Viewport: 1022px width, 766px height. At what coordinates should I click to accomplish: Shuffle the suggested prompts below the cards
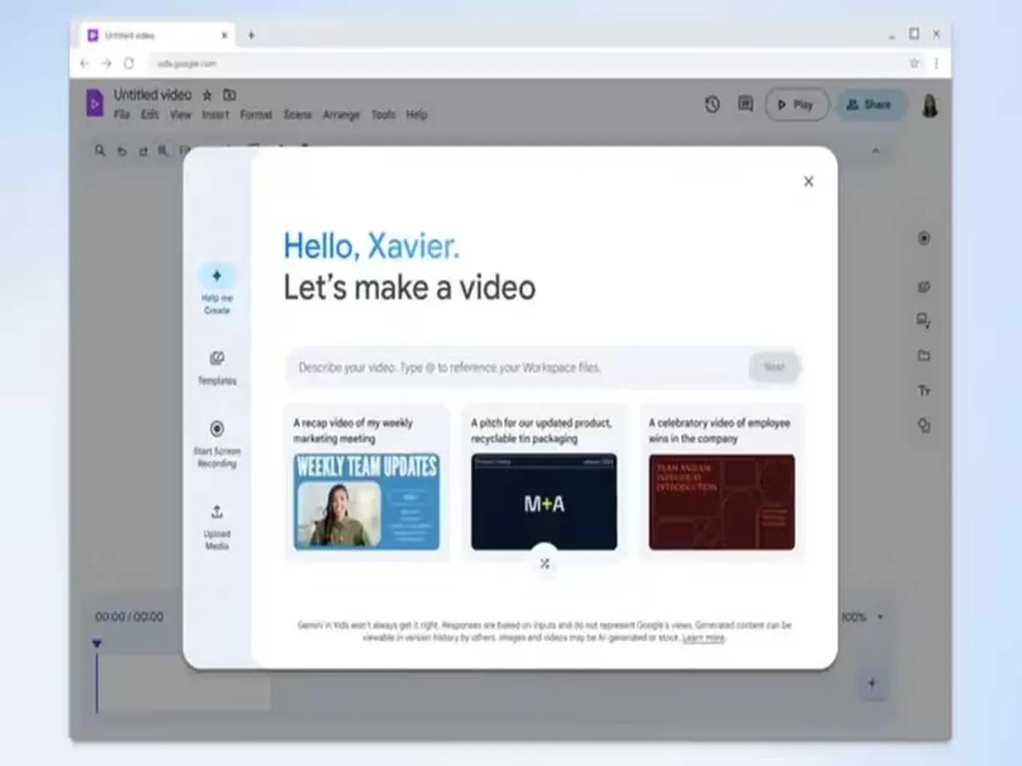point(545,563)
